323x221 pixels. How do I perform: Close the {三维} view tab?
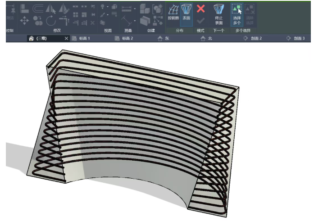click(66, 38)
